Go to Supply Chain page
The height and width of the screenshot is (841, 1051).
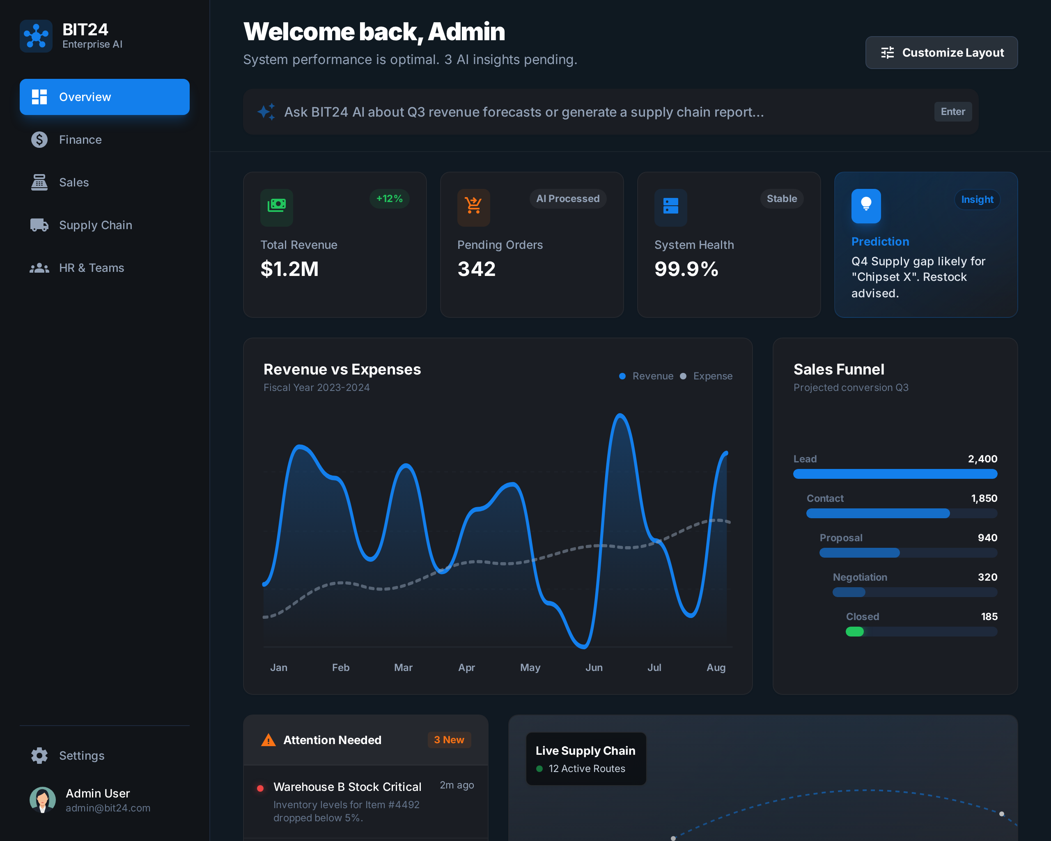coord(95,225)
